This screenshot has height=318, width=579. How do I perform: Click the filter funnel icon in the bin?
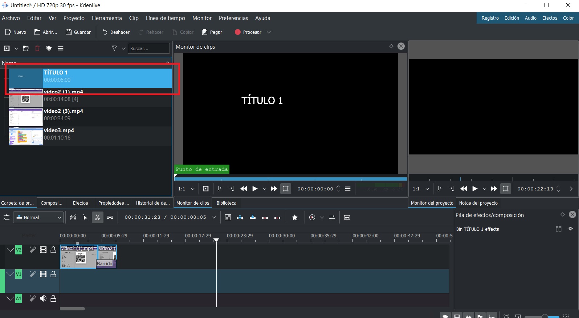point(114,48)
